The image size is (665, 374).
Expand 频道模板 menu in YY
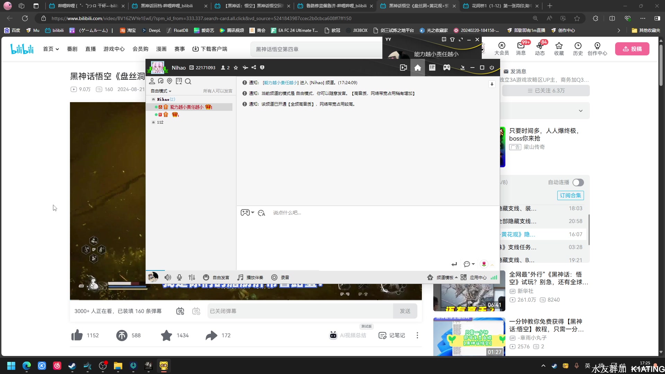point(442,277)
